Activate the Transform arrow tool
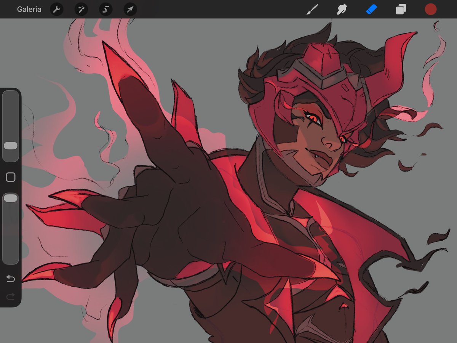This screenshot has width=457, height=343. pos(130,10)
